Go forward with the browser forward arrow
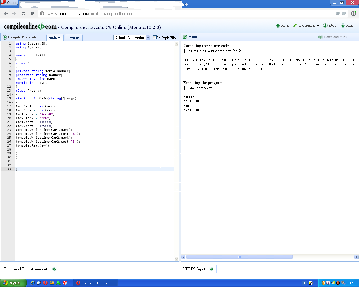This screenshot has height=287, width=359. (x=14, y=13)
